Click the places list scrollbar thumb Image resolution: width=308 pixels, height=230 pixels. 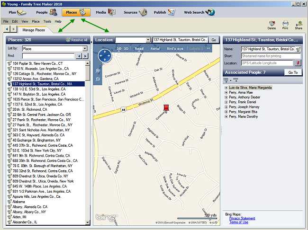pyautogui.click(x=87, y=73)
